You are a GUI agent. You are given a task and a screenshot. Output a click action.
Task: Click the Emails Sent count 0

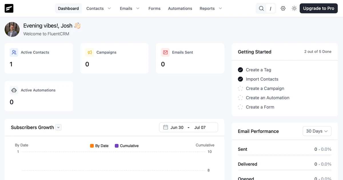pyautogui.click(x=163, y=64)
